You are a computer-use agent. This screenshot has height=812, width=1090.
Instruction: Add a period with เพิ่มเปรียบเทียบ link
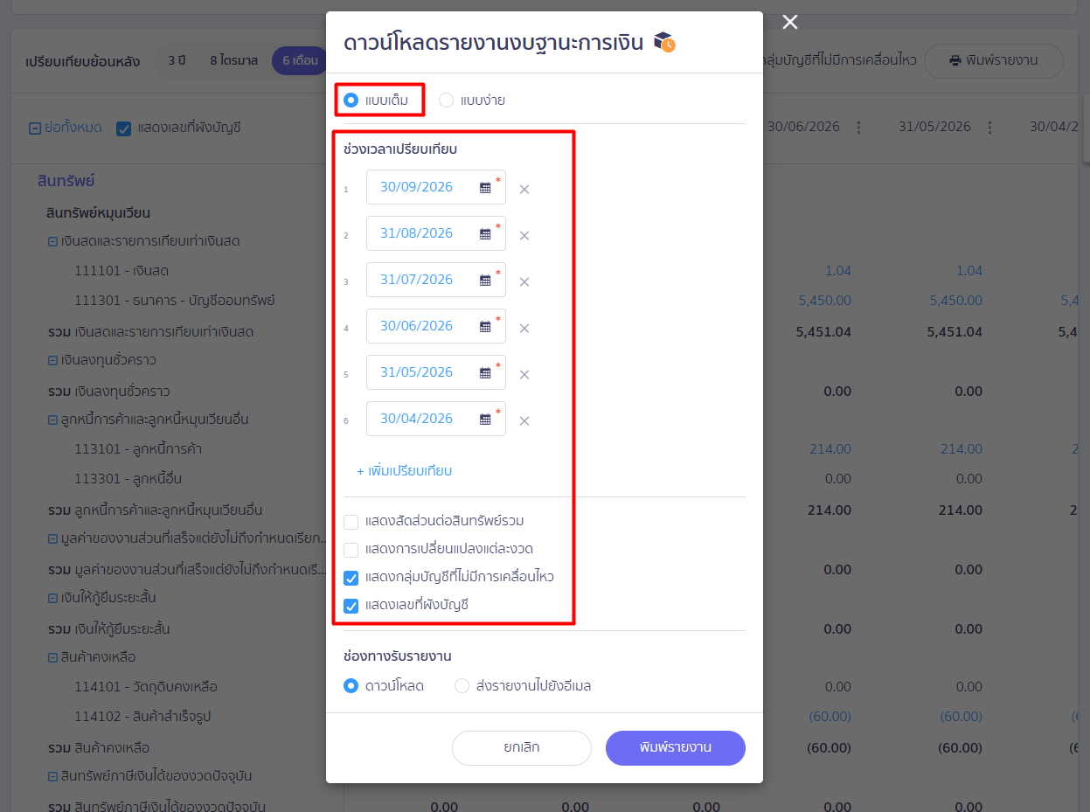point(404,471)
